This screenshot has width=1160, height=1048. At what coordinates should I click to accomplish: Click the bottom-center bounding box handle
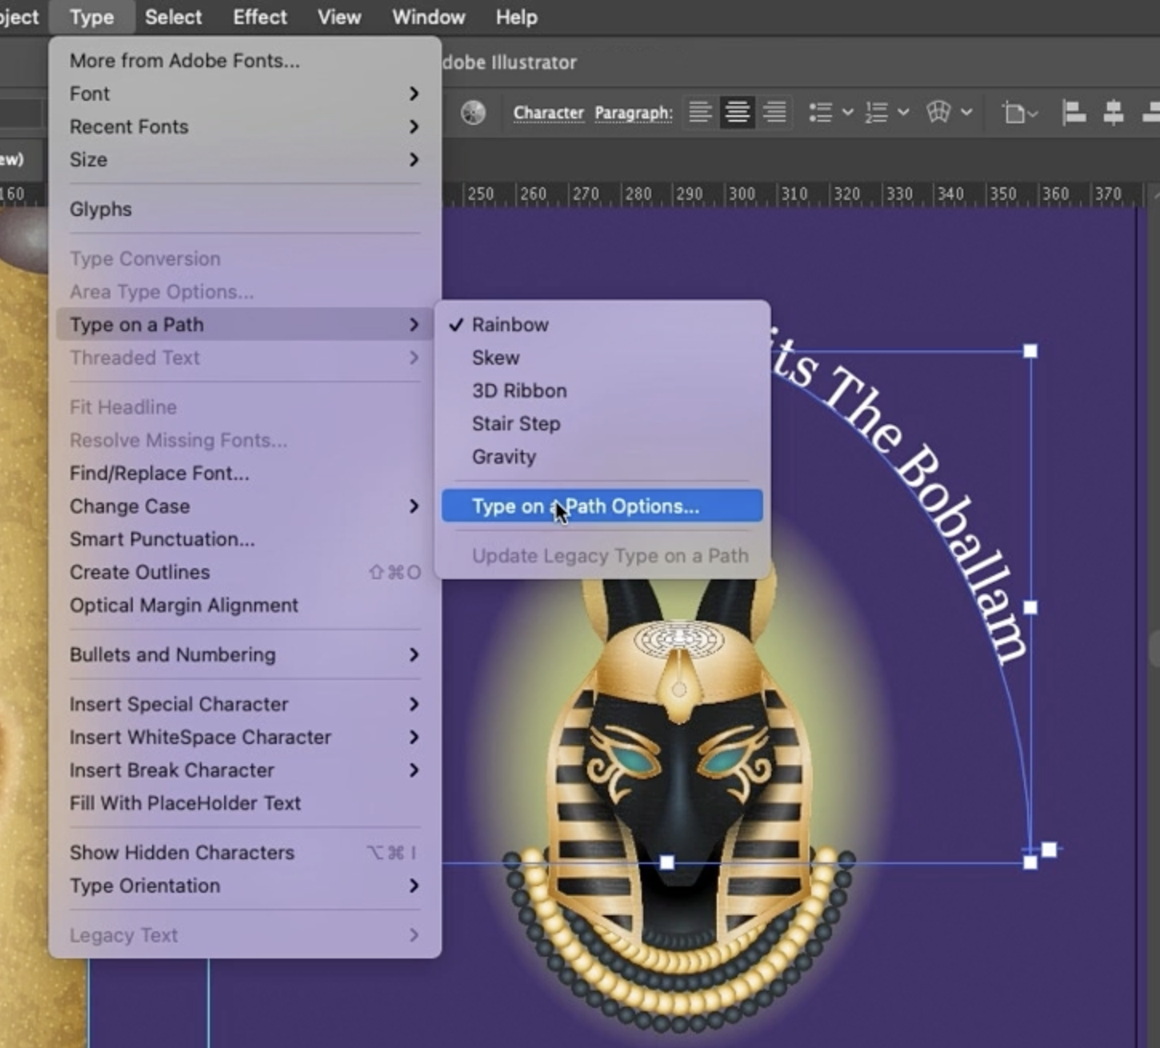(666, 862)
